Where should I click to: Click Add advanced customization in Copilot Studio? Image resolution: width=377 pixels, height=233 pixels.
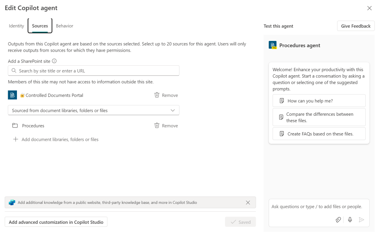point(56,222)
